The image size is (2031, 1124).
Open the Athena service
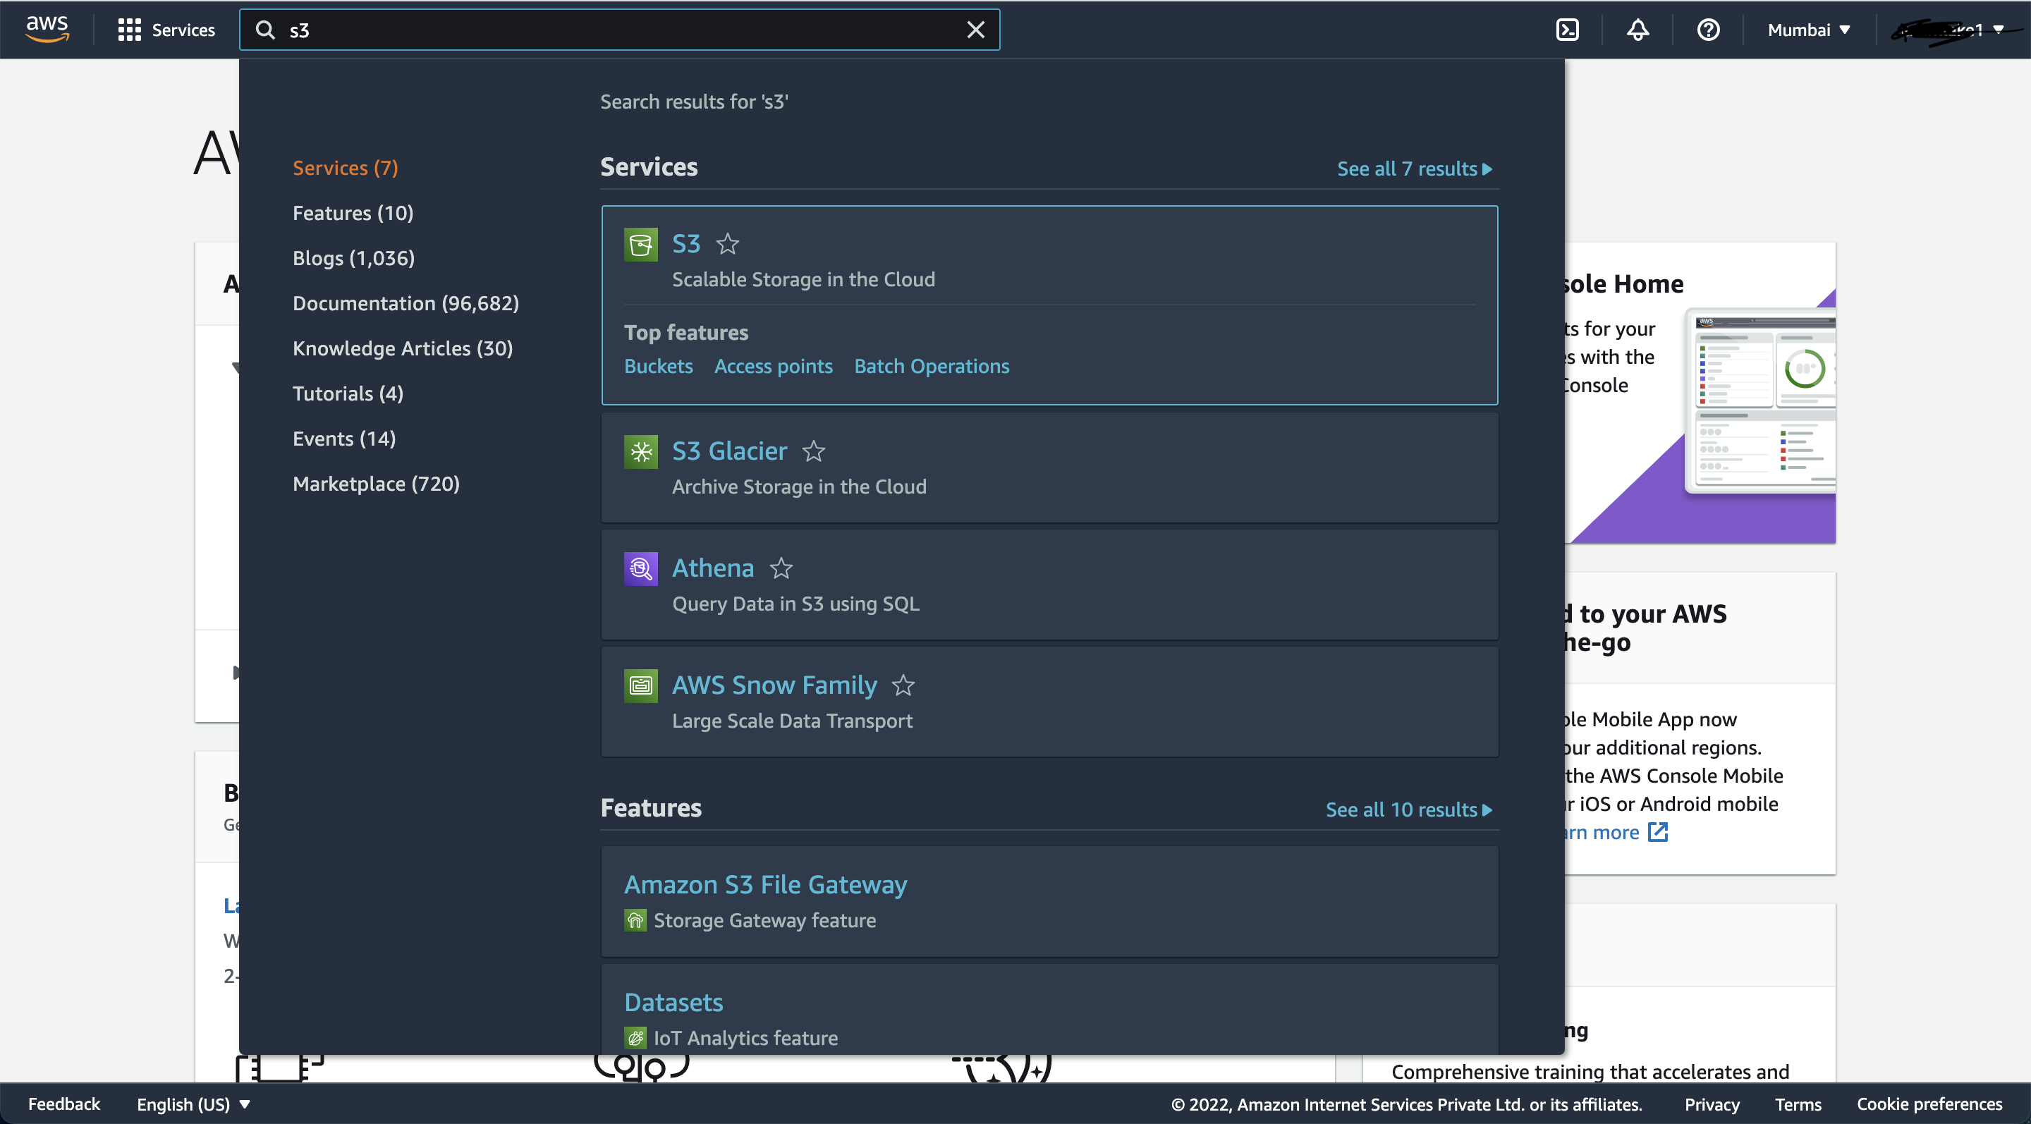tap(713, 568)
